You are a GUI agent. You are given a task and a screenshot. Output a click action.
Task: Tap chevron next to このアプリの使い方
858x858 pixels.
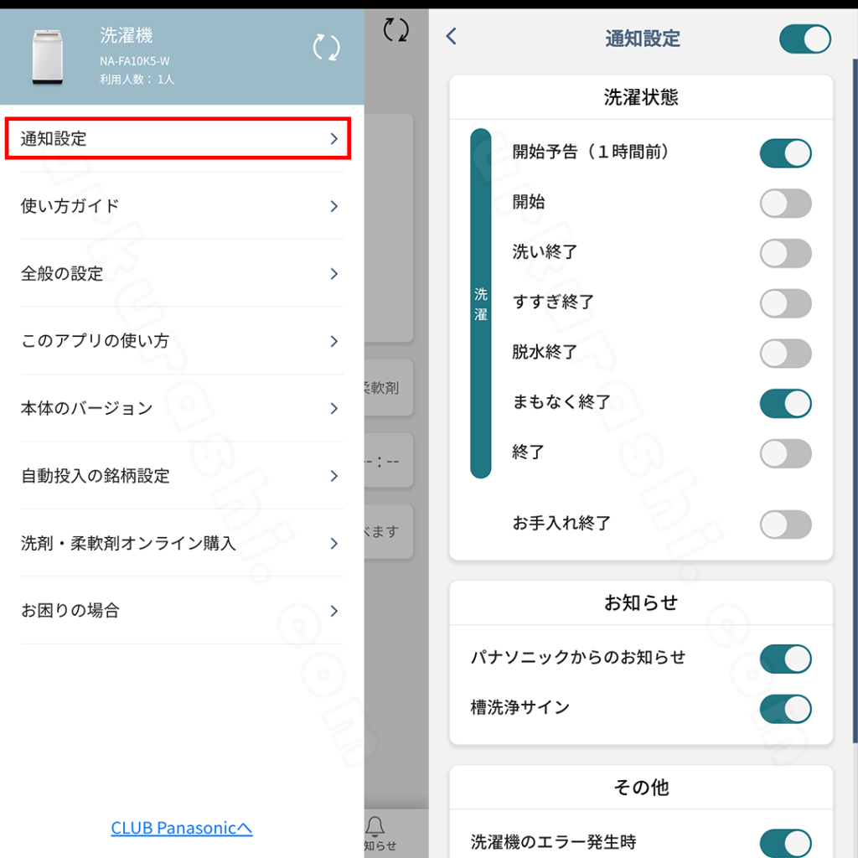point(334,342)
